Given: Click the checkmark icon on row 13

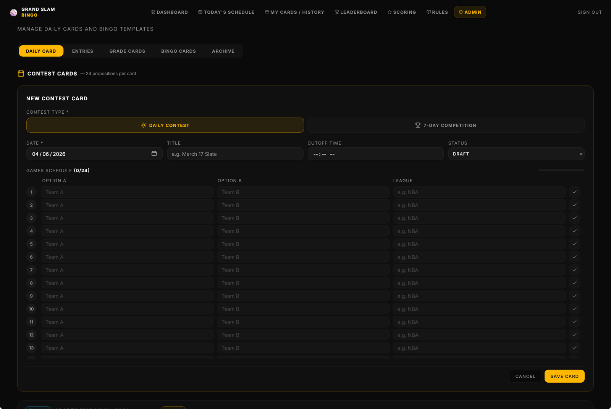Looking at the screenshot, I should [x=574, y=348].
